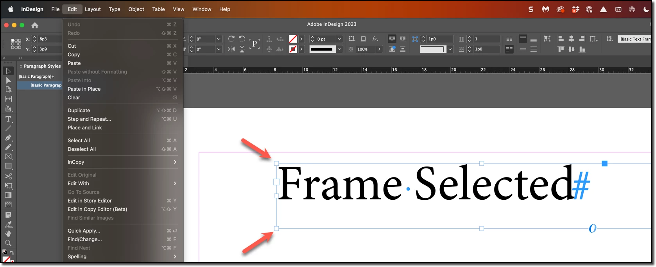This screenshot has width=656, height=267.
Task: Select the Selection tool arrow
Action: [x=8, y=71]
